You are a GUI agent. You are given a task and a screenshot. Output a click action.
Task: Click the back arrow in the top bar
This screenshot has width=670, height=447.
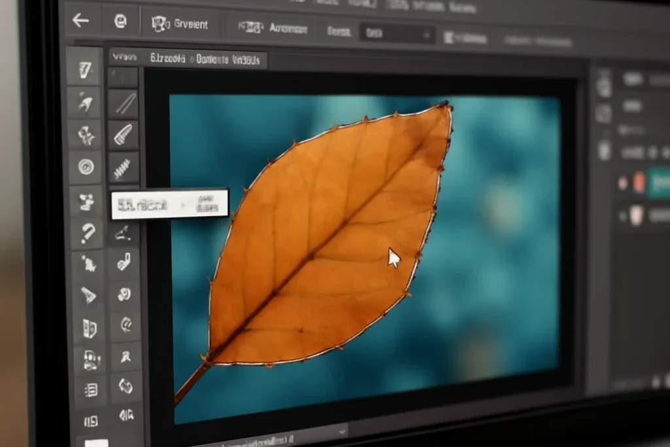[80, 20]
